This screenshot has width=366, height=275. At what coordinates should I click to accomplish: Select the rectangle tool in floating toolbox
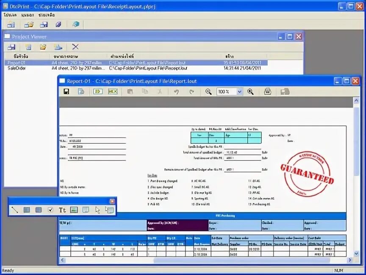[27, 210]
